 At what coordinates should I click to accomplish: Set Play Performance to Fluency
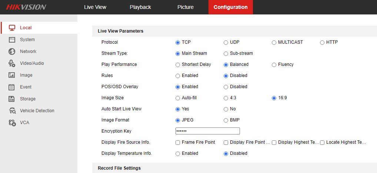pos(274,64)
